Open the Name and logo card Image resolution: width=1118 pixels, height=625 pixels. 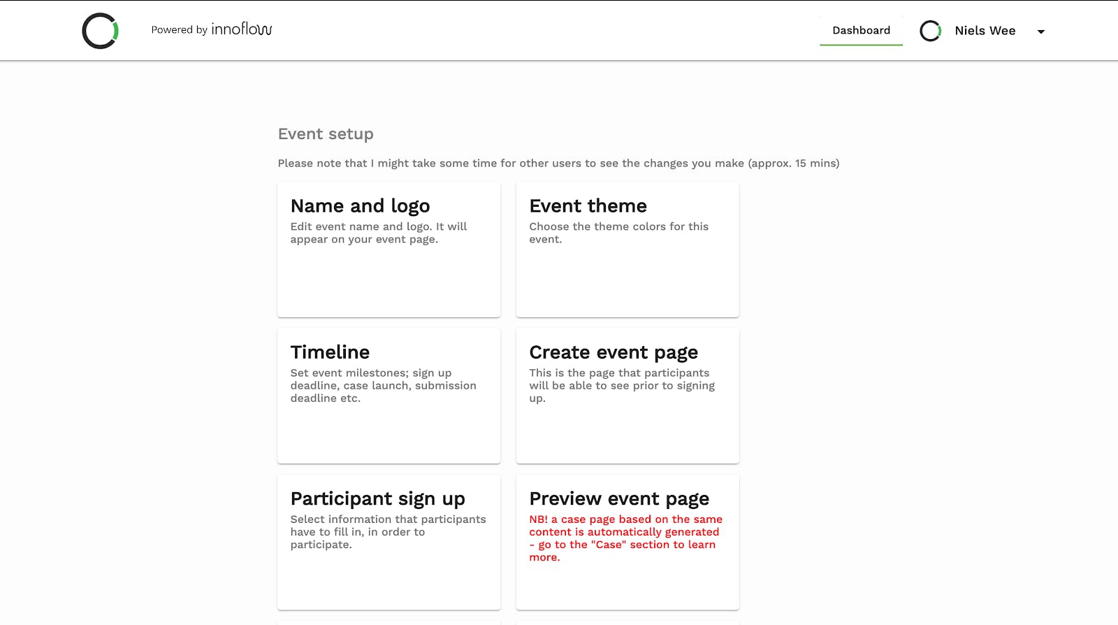click(389, 250)
